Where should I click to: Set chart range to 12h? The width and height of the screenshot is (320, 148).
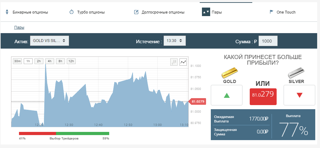[71, 61]
